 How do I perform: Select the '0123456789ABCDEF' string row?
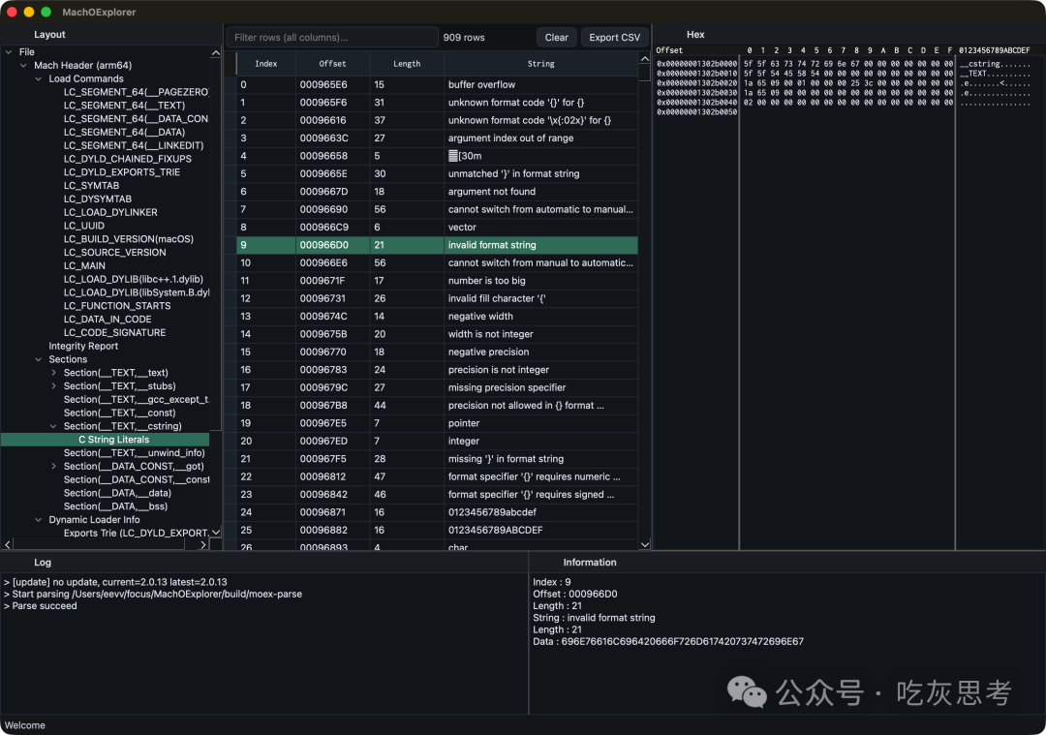coord(437,530)
